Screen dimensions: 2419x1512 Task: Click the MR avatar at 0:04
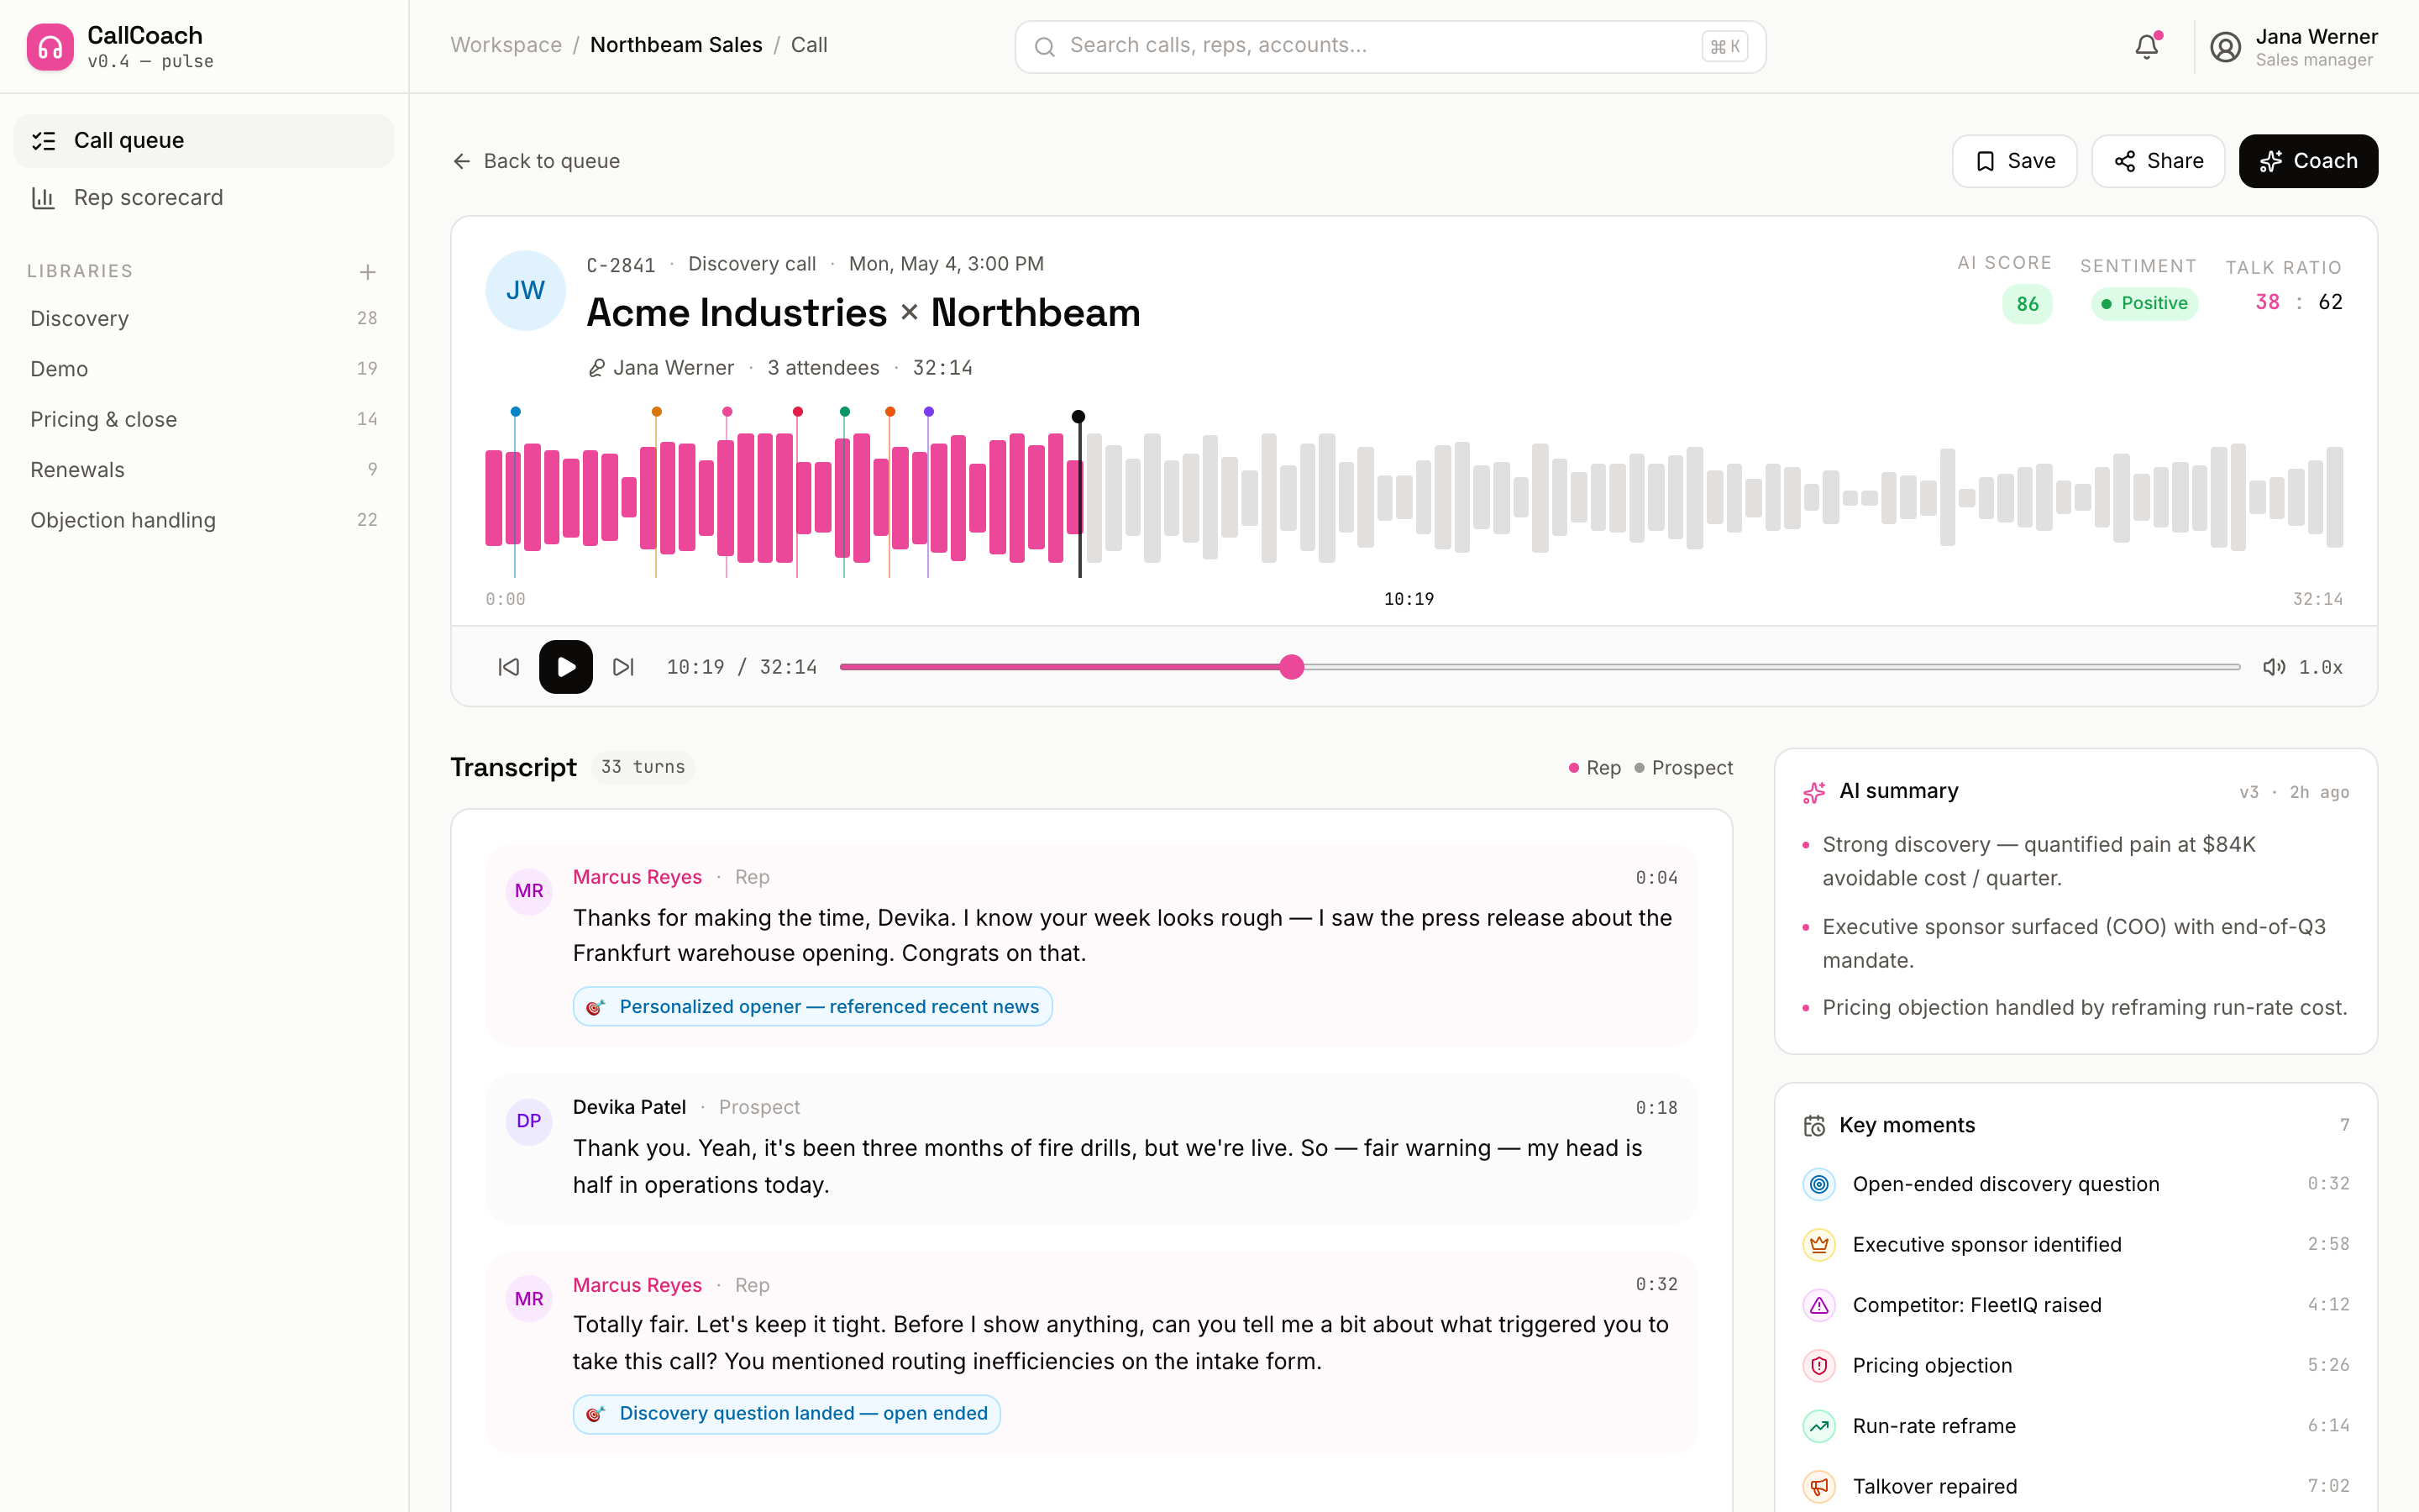point(529,891)
